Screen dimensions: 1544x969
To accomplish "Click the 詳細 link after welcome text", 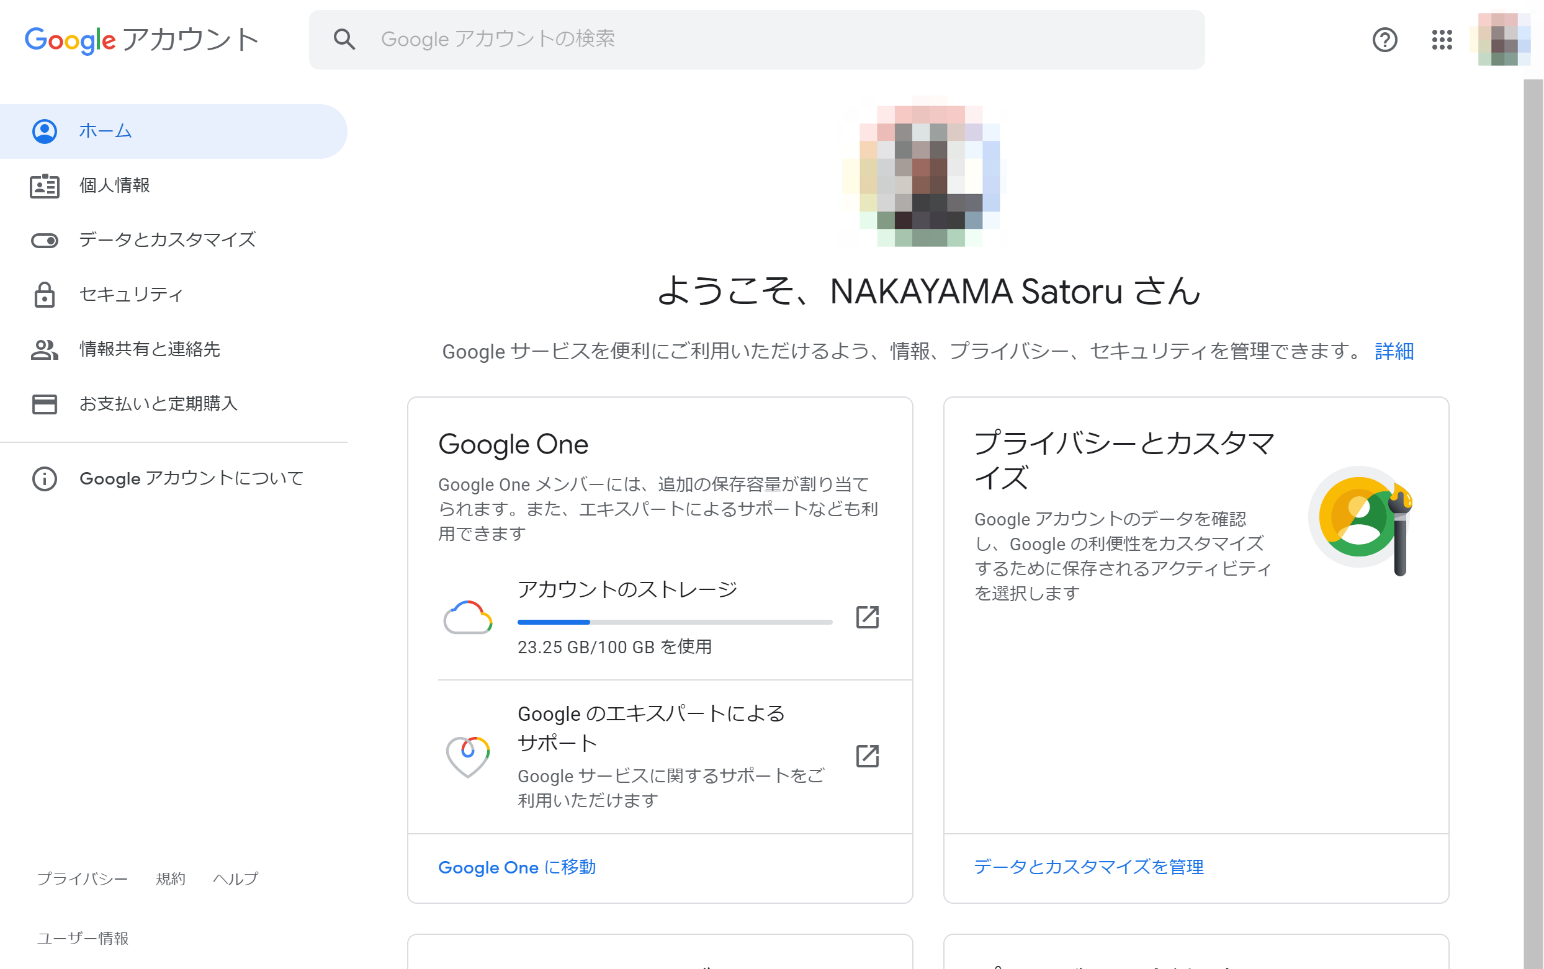I will [1393, 351].
